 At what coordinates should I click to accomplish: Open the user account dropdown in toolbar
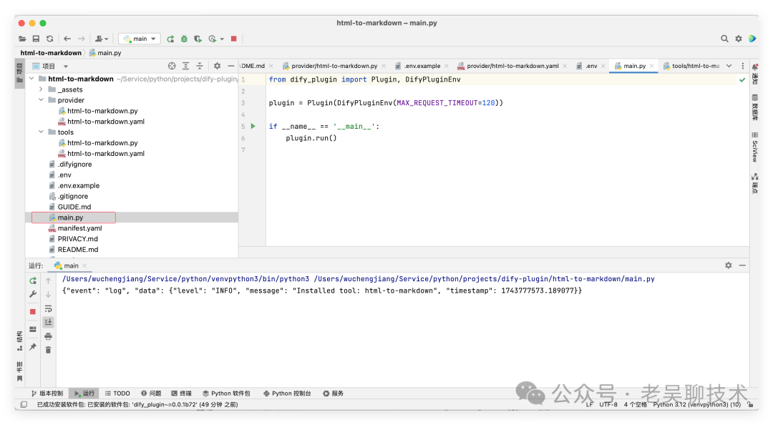(101, 39)
